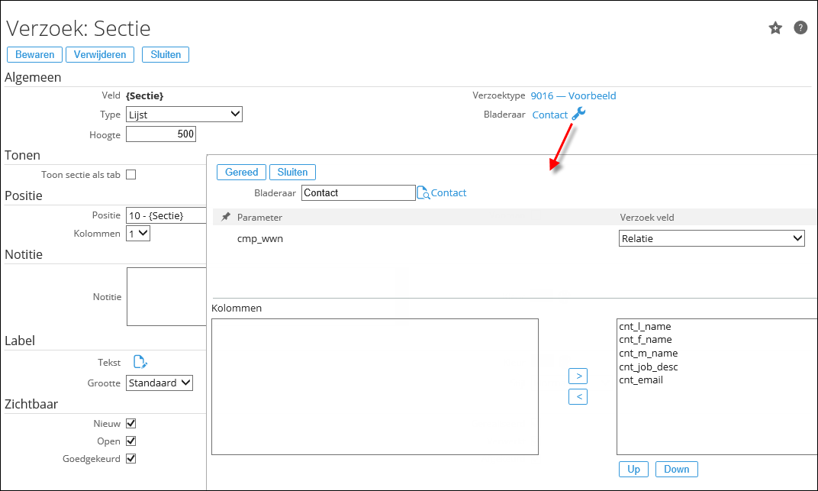Move column left with < button
Image resolution: width=818 pixels, height=491 pixels.
tap(578, 396)
